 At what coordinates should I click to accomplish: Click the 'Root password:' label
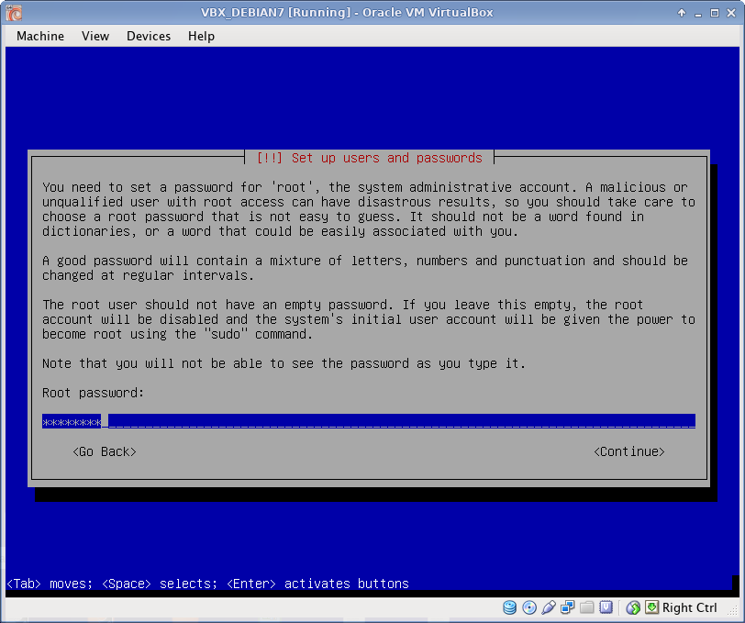(94, 393)
